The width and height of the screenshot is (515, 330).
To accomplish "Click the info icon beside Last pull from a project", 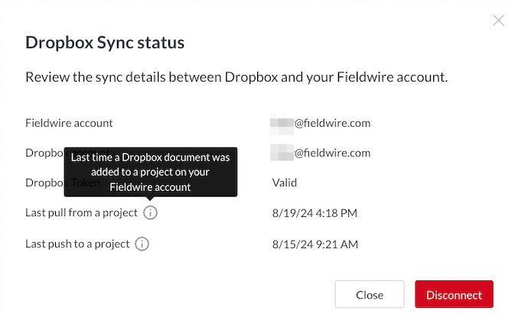I will (x=150, y=212).
